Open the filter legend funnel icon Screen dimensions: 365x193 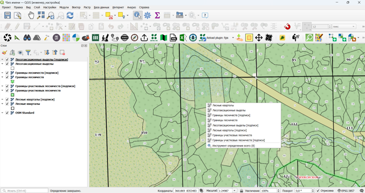point(28,52)
